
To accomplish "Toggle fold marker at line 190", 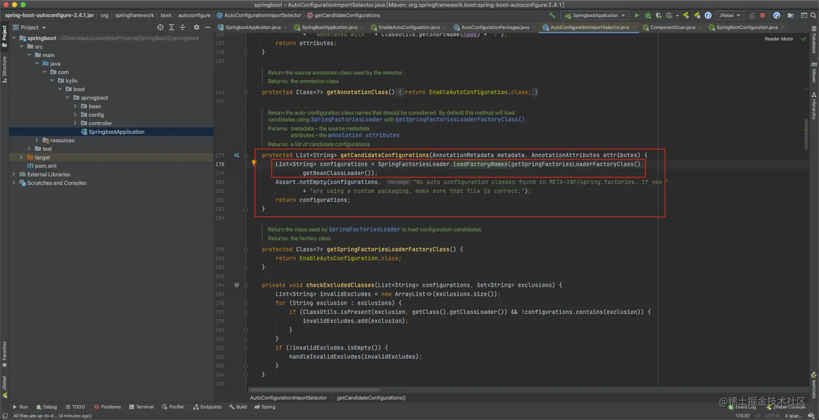I will coord(246,250).
